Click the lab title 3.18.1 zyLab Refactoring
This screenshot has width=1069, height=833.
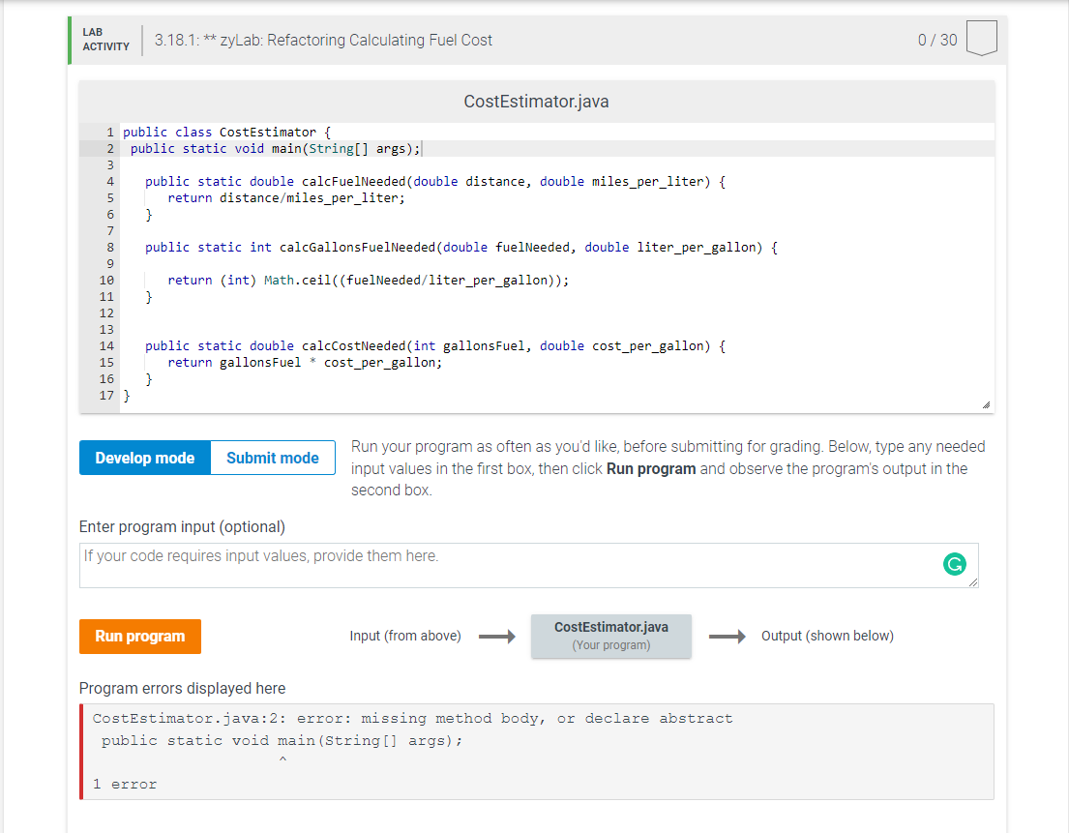[x=323, y=40]
